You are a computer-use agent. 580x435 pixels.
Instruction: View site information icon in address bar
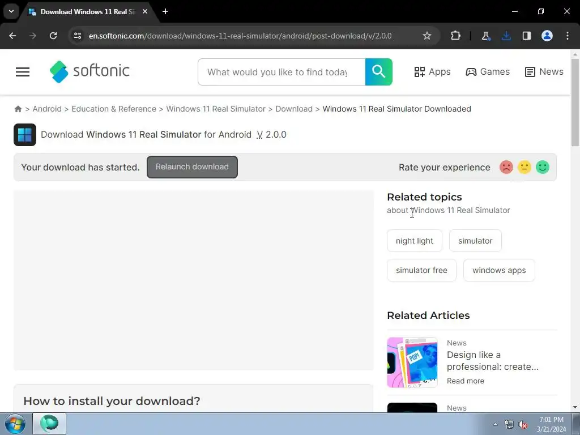tap(78, 36)
